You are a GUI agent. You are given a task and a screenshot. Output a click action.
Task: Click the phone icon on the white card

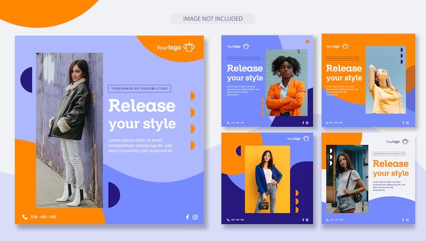pyautogui.click(x=328, y=220)
